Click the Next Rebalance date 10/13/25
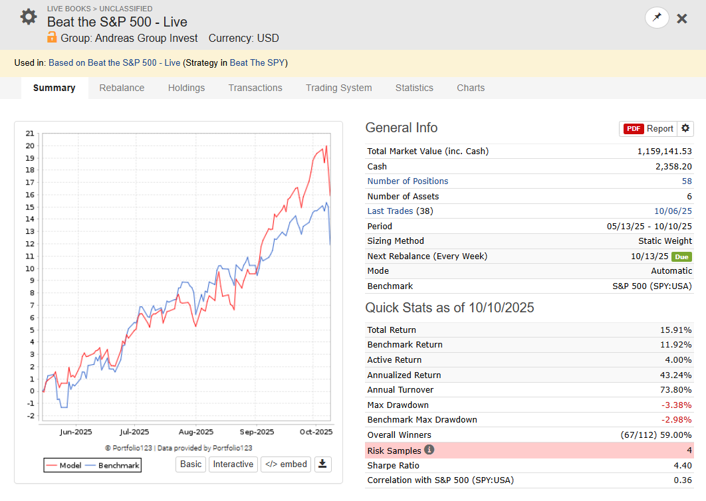Image resolution: width=706 pixels, height=501 pixels. click(649, 256)
